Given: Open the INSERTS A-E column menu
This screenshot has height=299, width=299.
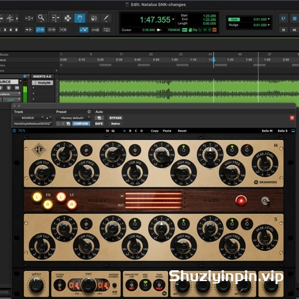Looking at the screenshot, I should [42, 77].
